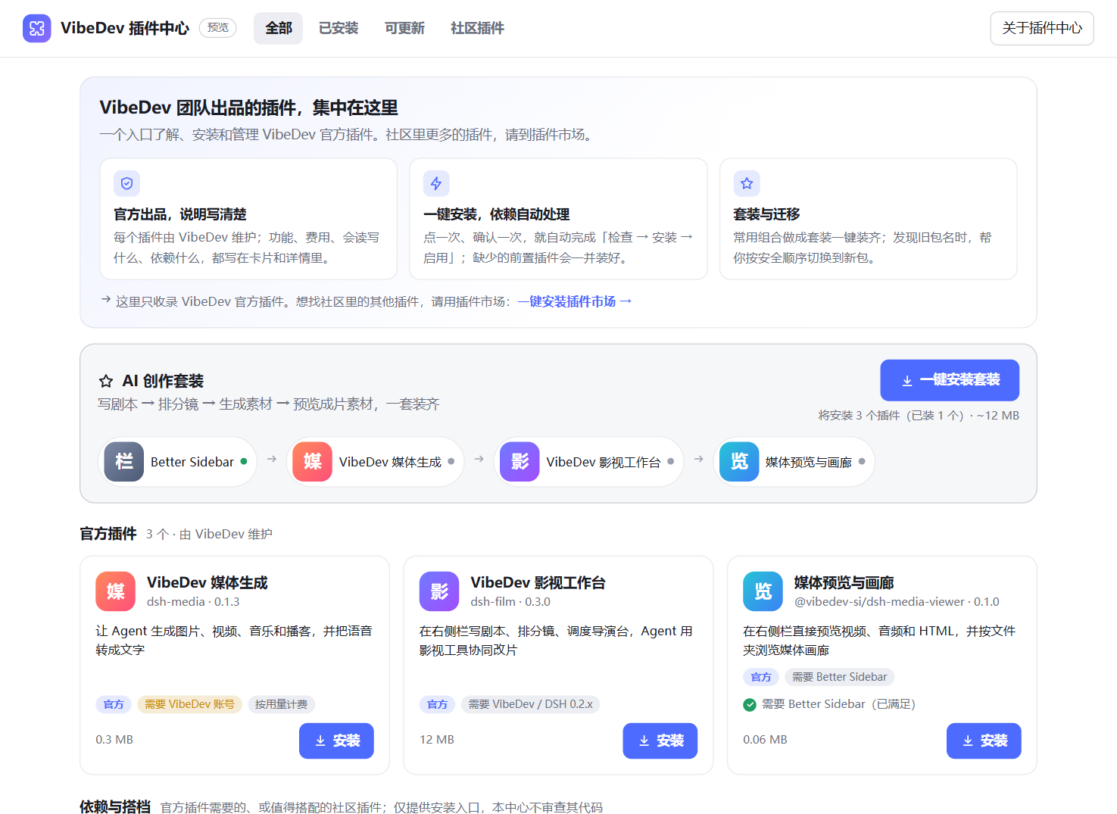1117x814 pixels.
Task: Install the VibeDev 影视工作台 plugin
Action: pos(660,741)
